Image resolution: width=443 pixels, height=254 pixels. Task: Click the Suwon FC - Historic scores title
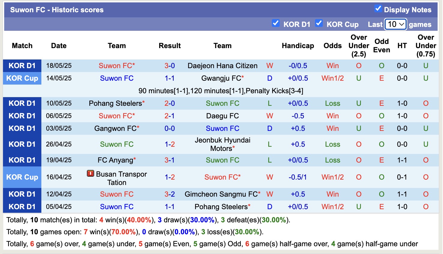[56, 9]
